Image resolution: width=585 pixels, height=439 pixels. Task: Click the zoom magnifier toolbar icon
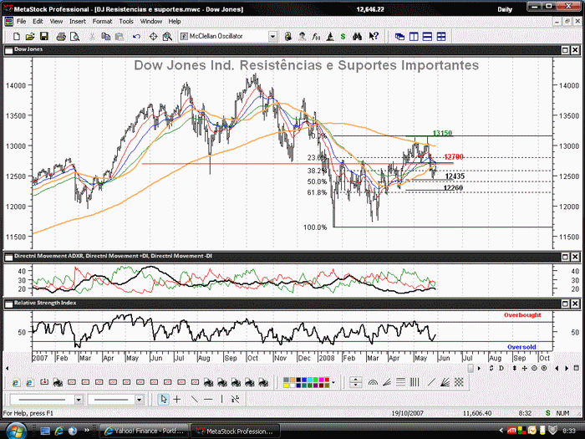[167, 37]
